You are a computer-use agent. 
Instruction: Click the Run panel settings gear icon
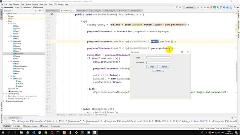(232, 118)
